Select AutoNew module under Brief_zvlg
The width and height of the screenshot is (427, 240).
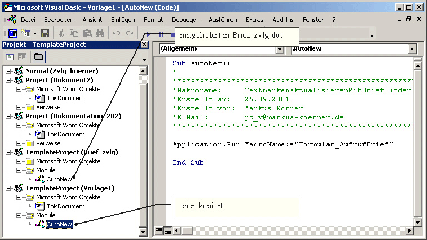tap(59, 179)
